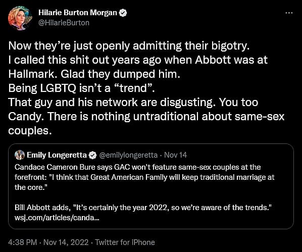Screen dimensions: 302x252
Task: Open the Hilarie Burton Morgan display name
Action: coord(78,13)
